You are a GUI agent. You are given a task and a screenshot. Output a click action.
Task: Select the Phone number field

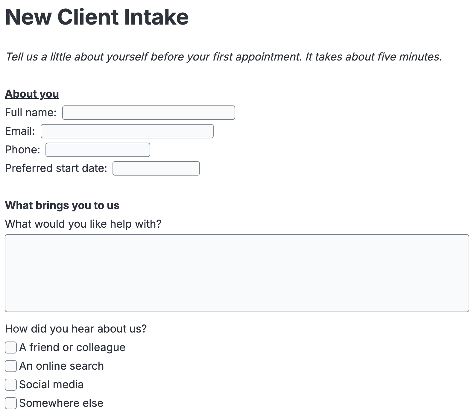98,150
